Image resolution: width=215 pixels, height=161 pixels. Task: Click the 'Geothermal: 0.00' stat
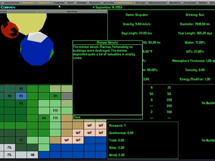point(121,133)
